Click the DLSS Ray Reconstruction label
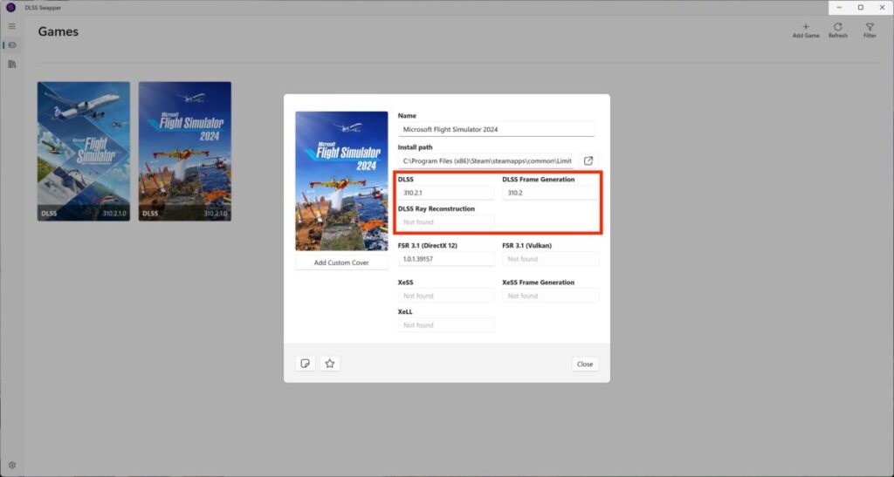Image resolution: width=894 pixels, height=477 pixels. click(437, 209)
